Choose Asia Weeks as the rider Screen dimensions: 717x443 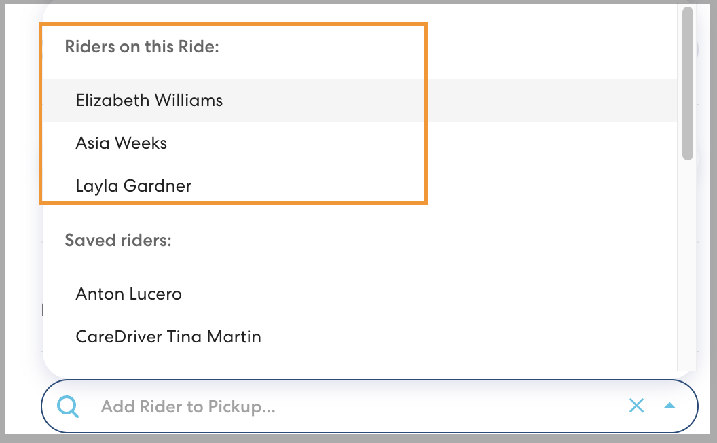click(x=122, y=143)
